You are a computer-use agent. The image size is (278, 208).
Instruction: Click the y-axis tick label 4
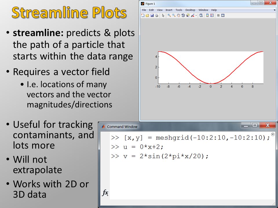point(156,57)
